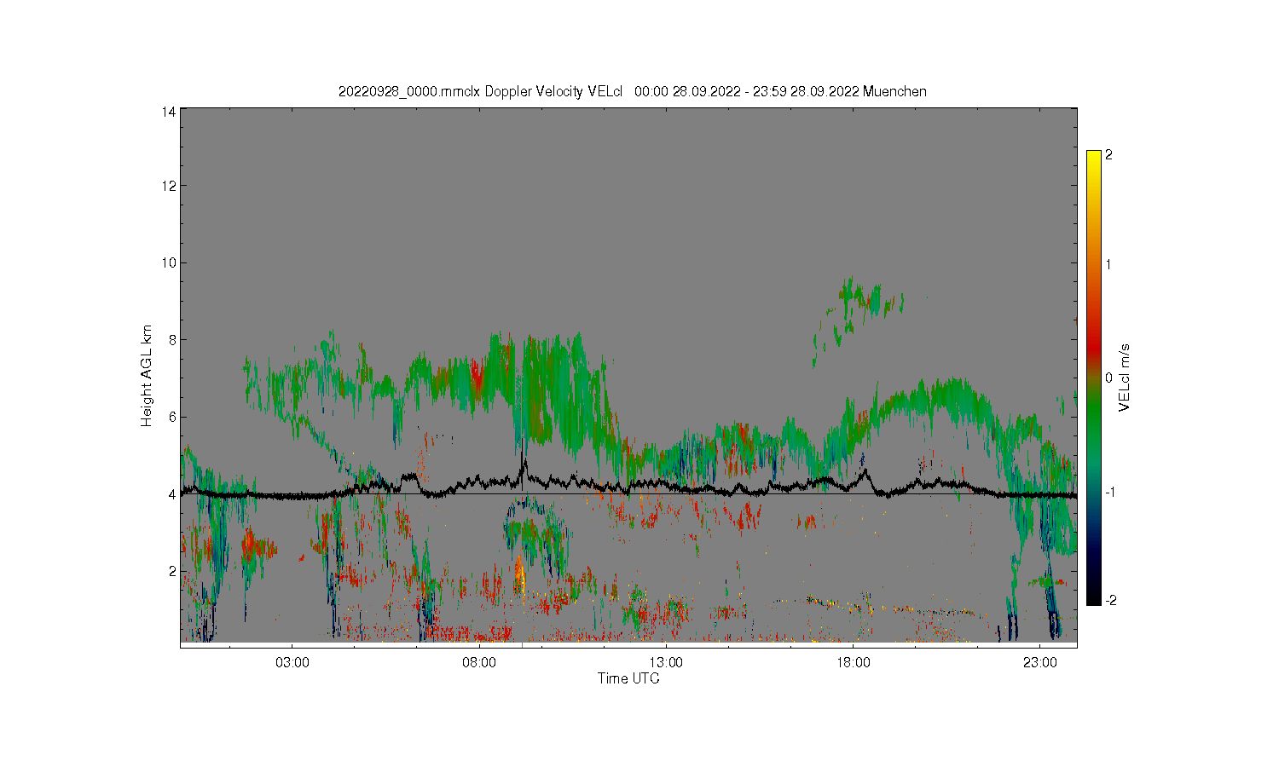Image resolution: width=1279 pixels, height=767 pixels.
Task: Click the '10' height axis tick label
Action: tap(169, 262)
